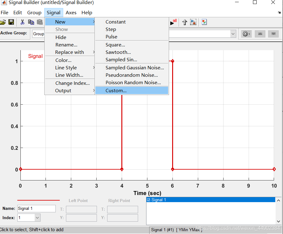Open the Edit menu
Viewport: 283px width, 234px height.
coord(18,13)
